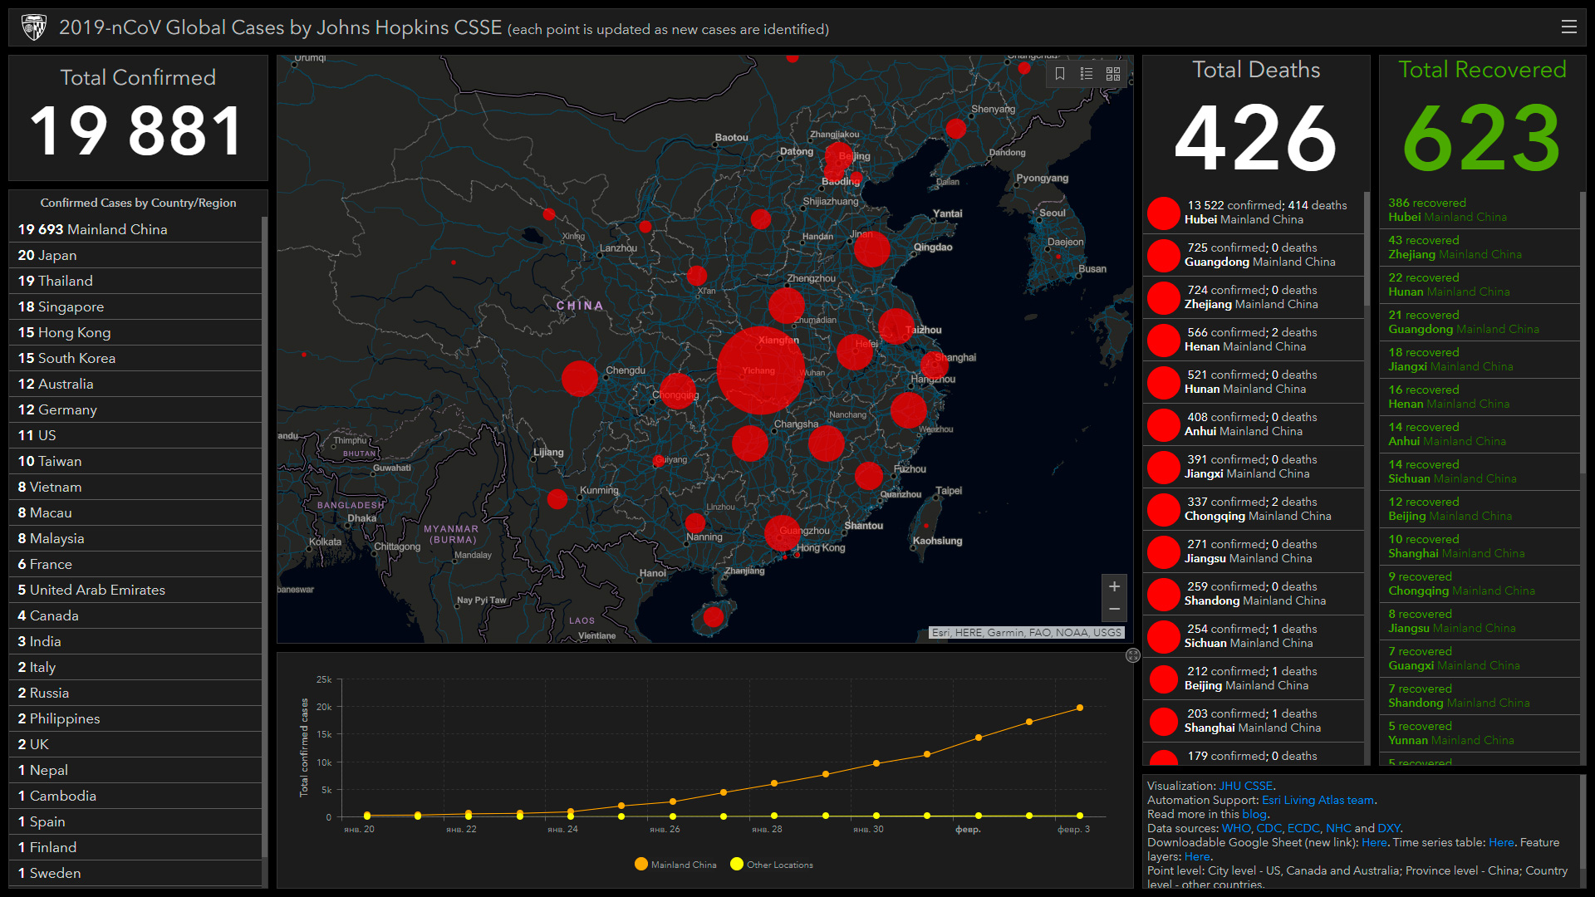The height and width of the screenshot is (897, 1595).
Task: Click the Johns Hopkins shield logo
Action: [x=33, y=27]
